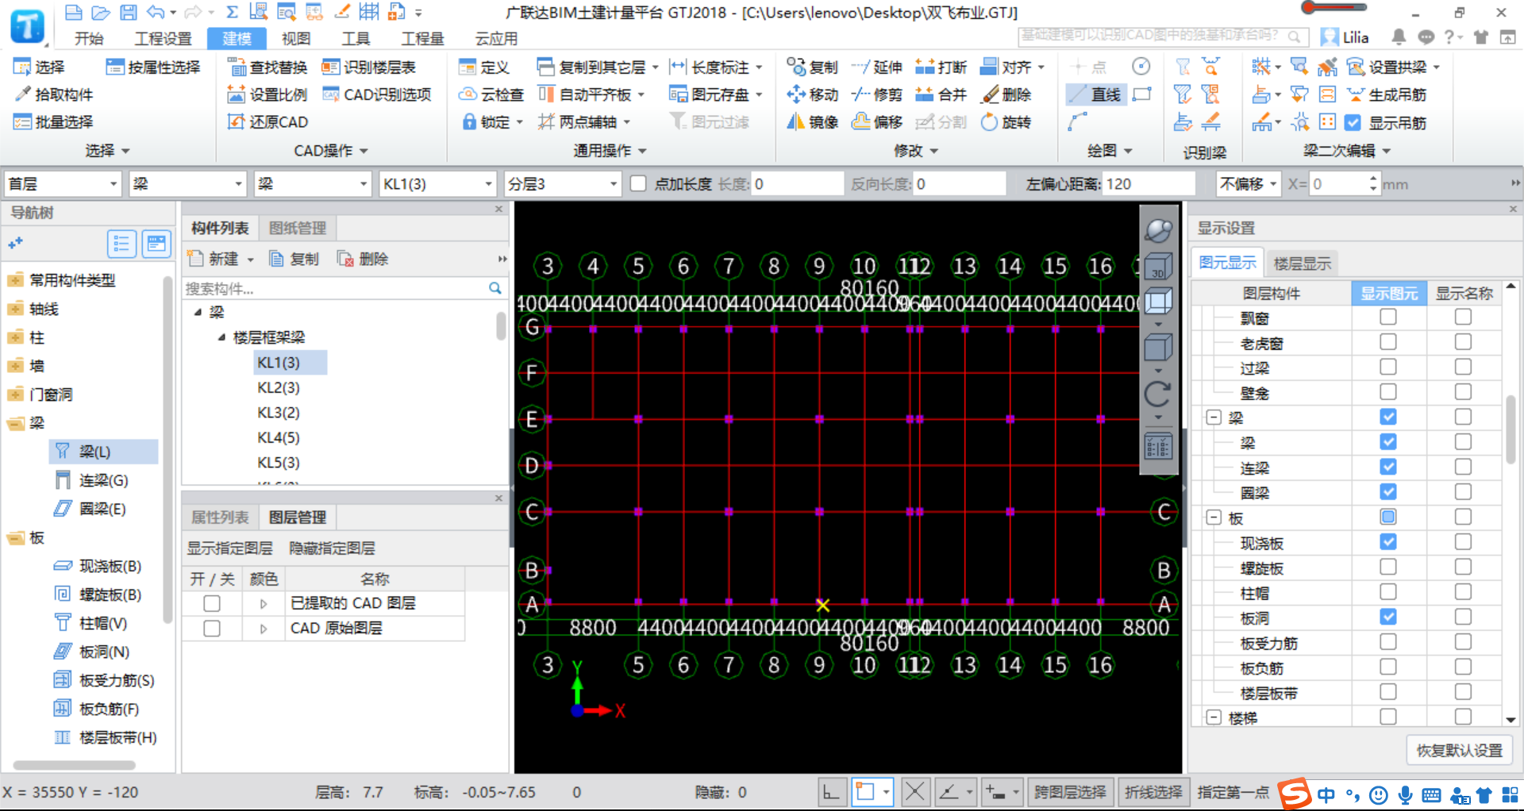1524x811 pixels.
Task: Switch to 属性列表 tab
Action: coord(220,517)
